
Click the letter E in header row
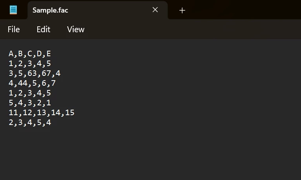[49, 53]
